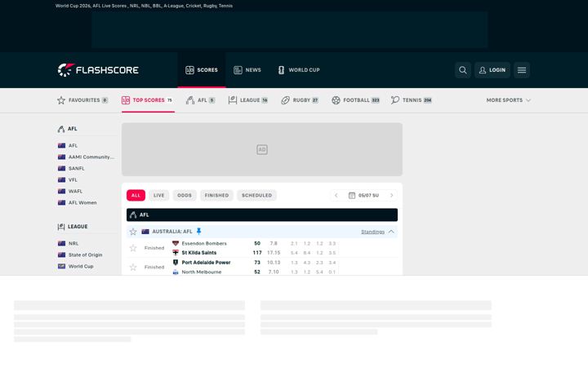The width and height of the screenshot is (588, 367).
Task: Click the Essendon Bombers team name
Action: (x=204, y=243)
